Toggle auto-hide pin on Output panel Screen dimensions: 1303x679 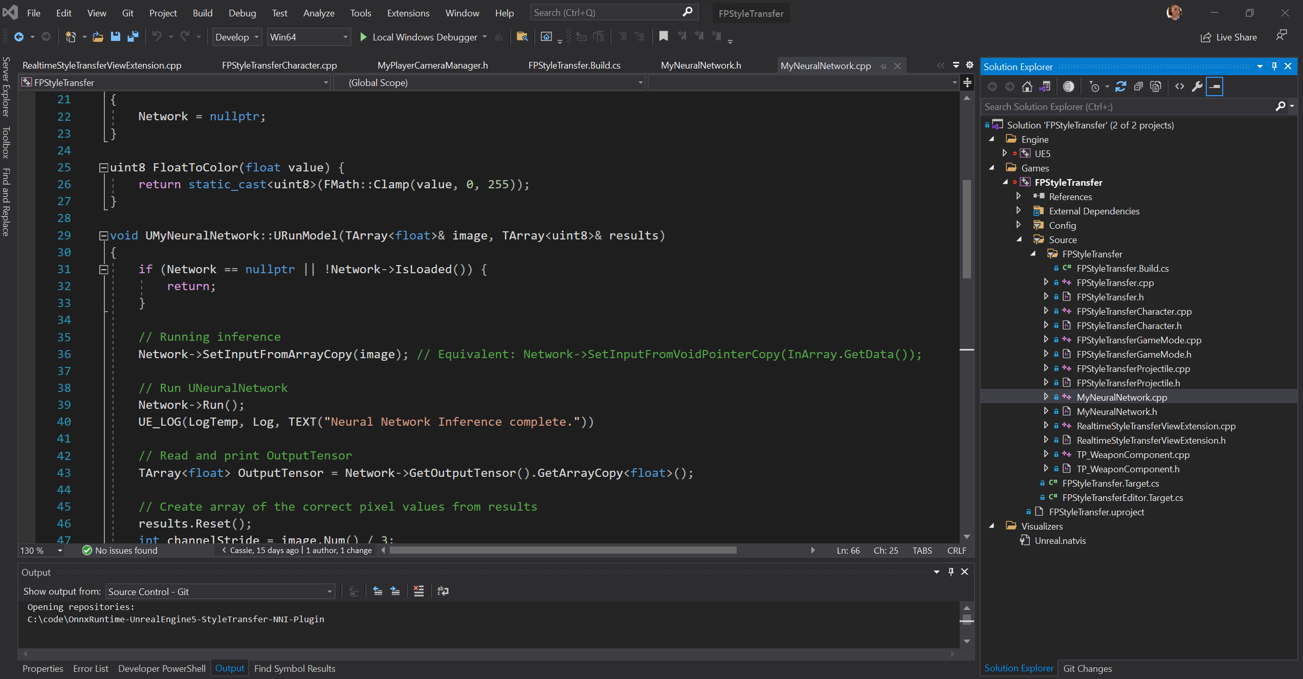(x=951, y=572)
